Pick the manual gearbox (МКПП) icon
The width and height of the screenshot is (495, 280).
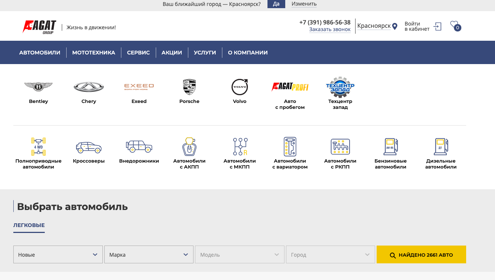pyautogui.click(x=240, y=147)
